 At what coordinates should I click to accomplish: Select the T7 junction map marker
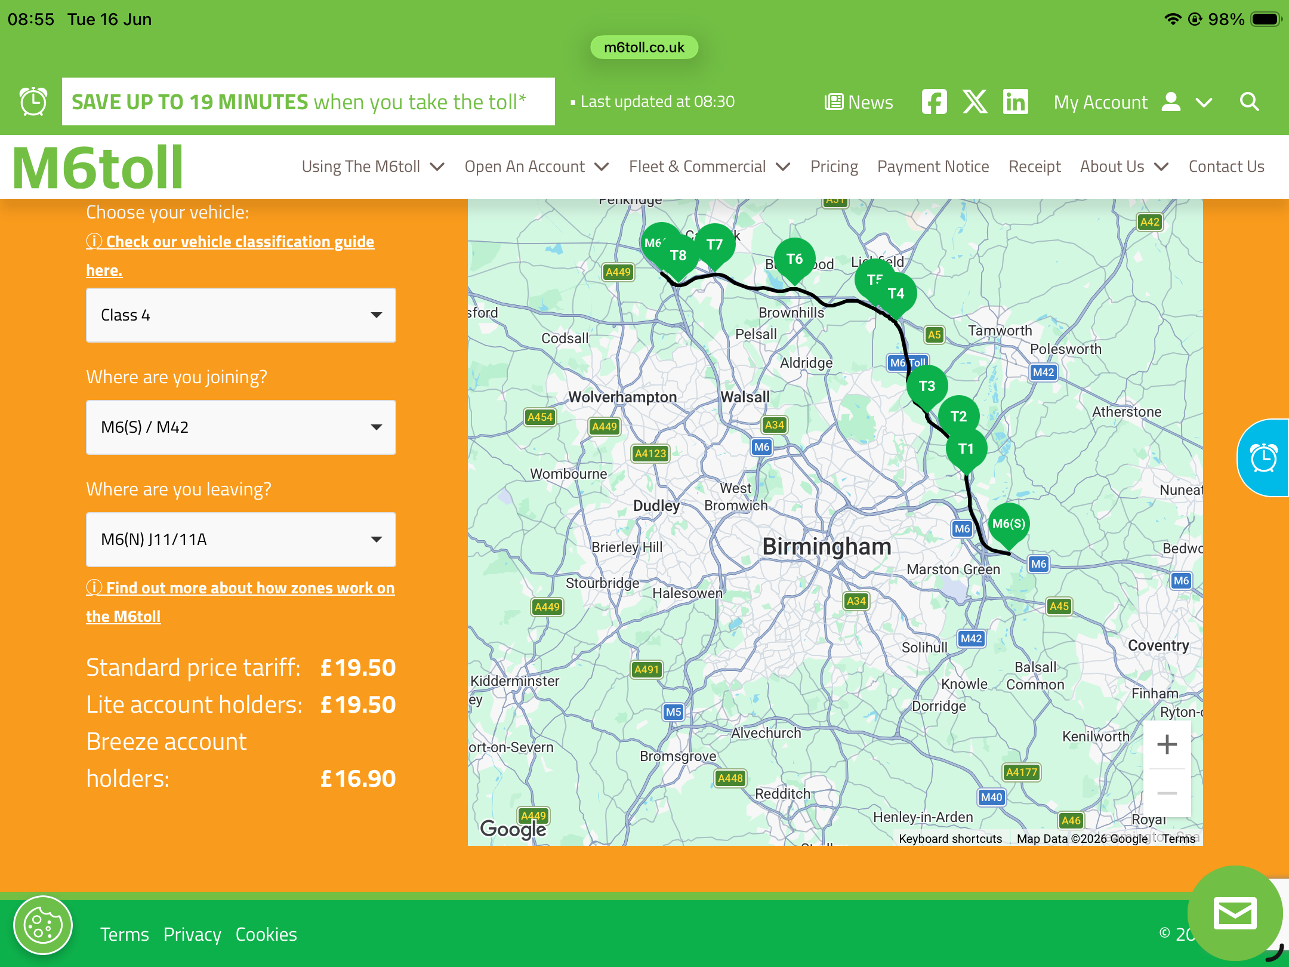tap(714, 247)
